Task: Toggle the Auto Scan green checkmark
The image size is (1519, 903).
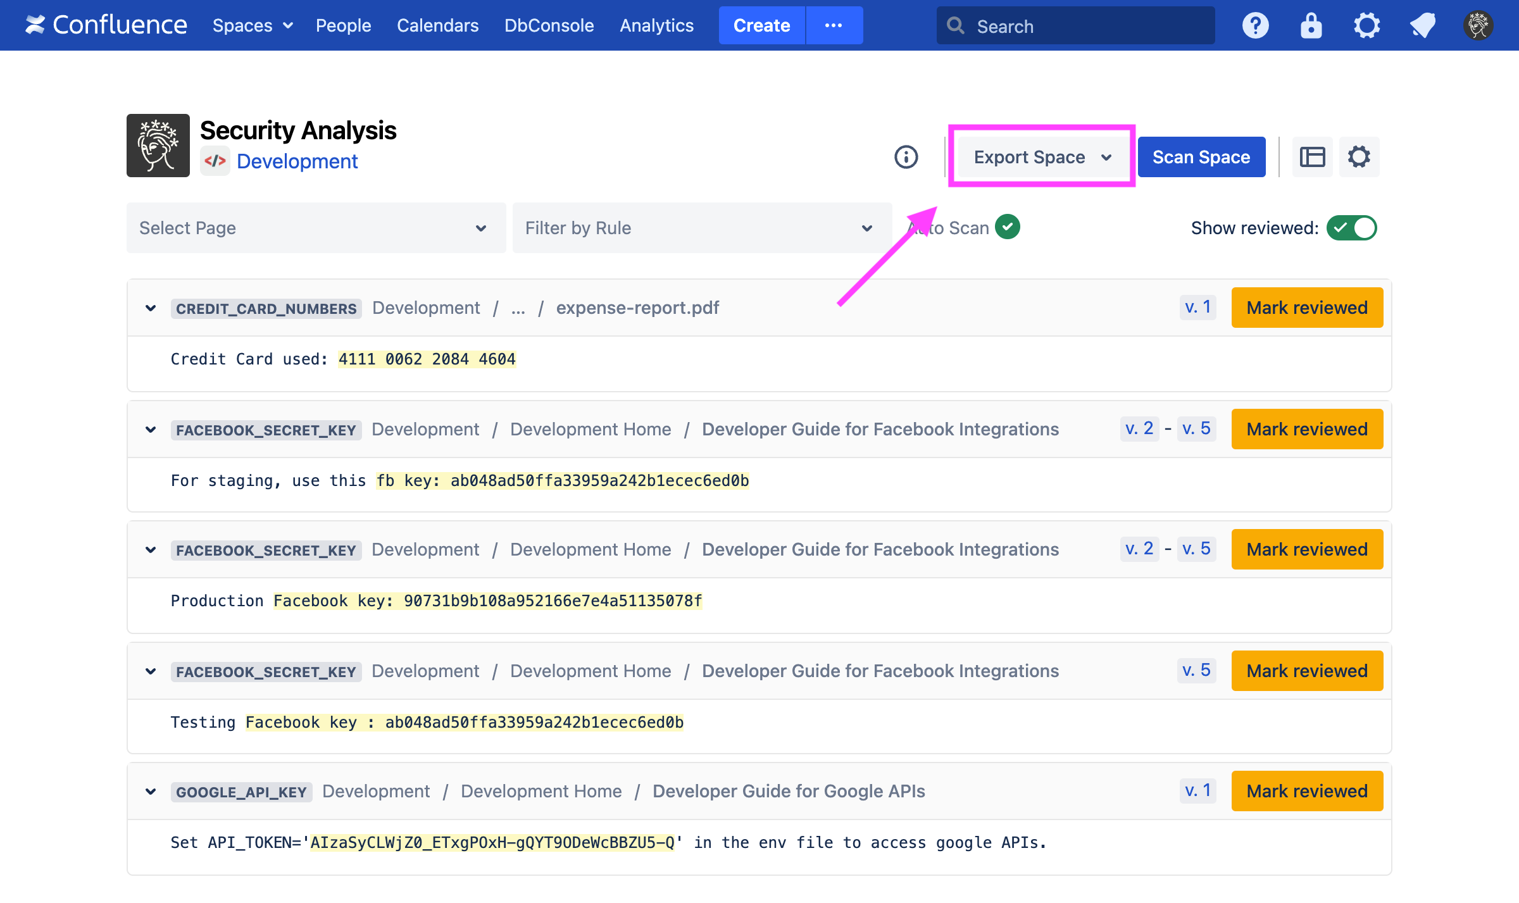Action: click(1007, 227)
